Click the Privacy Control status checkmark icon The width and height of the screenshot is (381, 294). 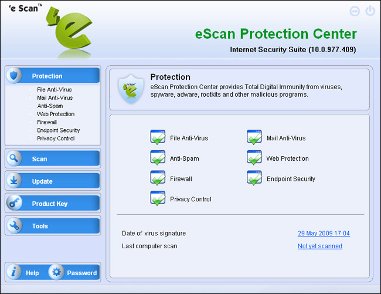(x=158, y=198)
